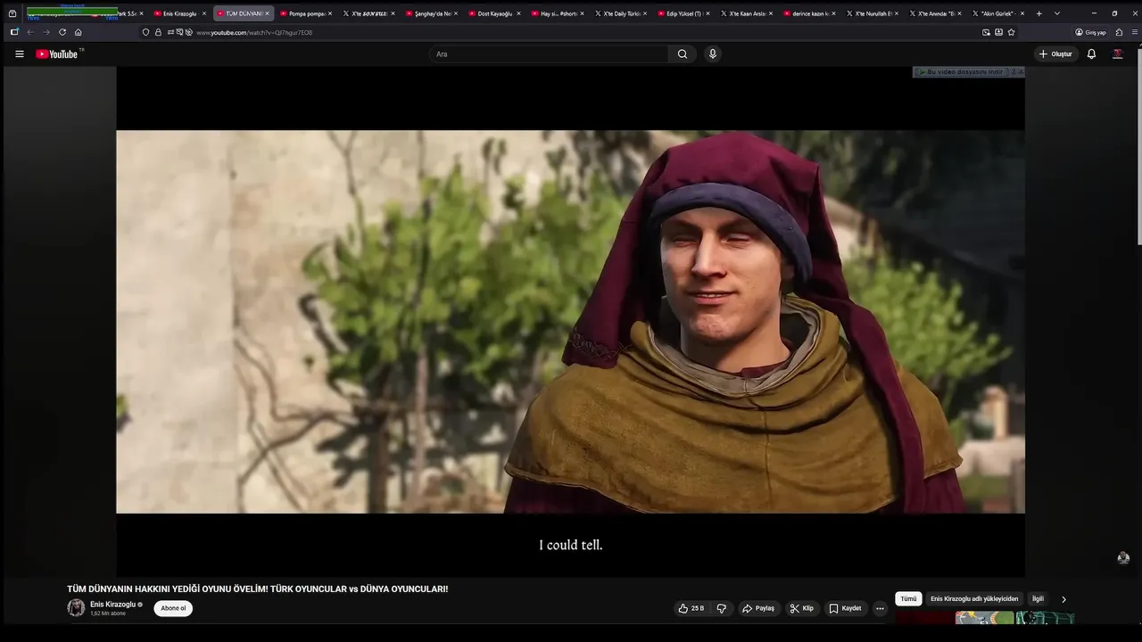
Task: Reload the page in browser toolbar
Action: pyautogui.click(x=62, y=32)
